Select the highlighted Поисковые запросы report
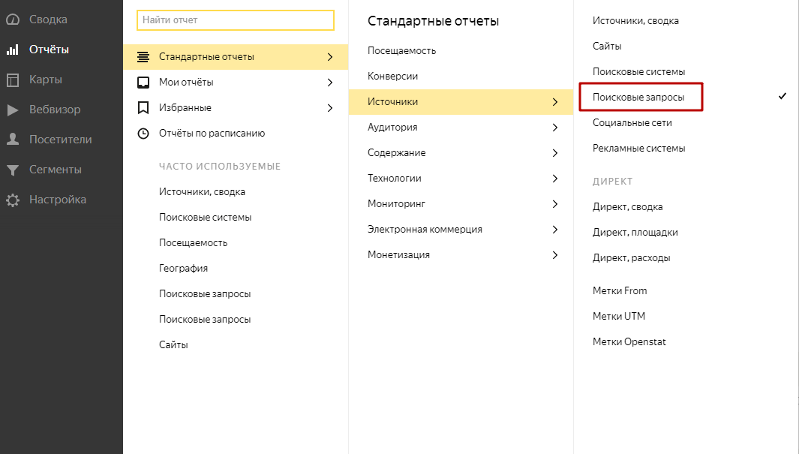Image resolution: width=799 pixels, height=454 pixels. (640, 96)
